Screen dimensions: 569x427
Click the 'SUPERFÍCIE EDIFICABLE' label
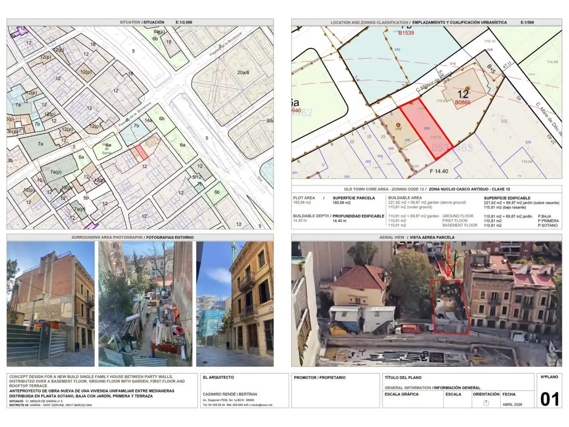[x=507, y=198]
